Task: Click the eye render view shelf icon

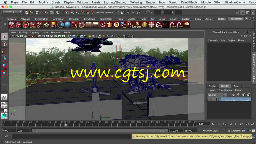Action: (46, 25)
